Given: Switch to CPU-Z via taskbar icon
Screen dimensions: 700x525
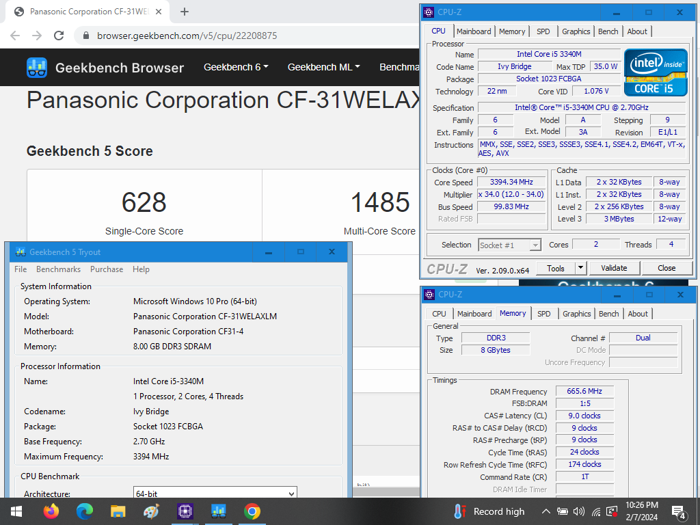Looking at the screenshot, I should [185, 511].
